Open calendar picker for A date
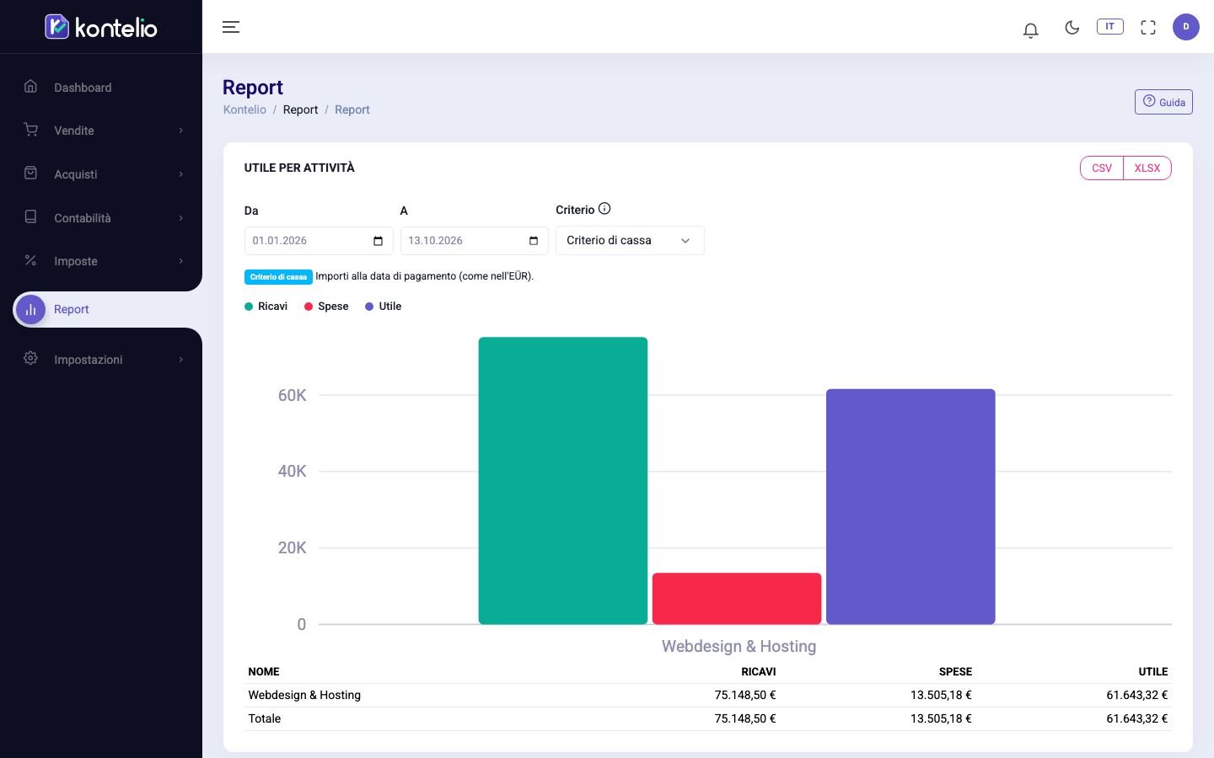The width and height of the screenshot is (1214, 758). coord(534,241)
